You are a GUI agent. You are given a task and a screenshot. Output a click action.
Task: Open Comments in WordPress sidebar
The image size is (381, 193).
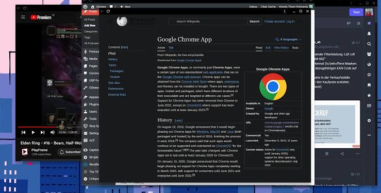click(x=91, y=73)
